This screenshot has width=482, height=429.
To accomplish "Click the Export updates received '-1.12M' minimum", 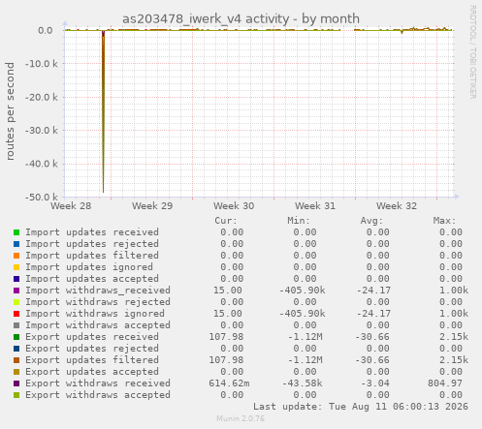I will 305,337.
